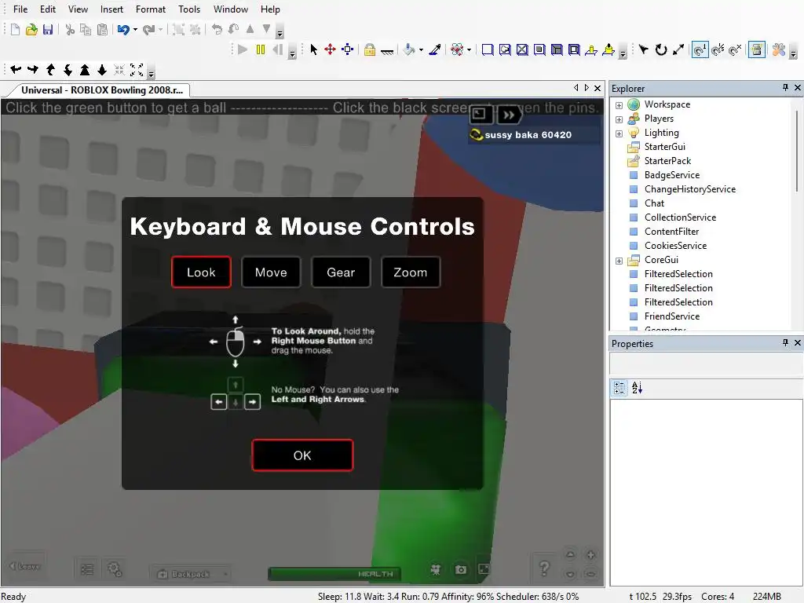The width and height of the screenshot is (804, 603).
Task: Click the Reset step-back icon
Action: tap(278, 49)
